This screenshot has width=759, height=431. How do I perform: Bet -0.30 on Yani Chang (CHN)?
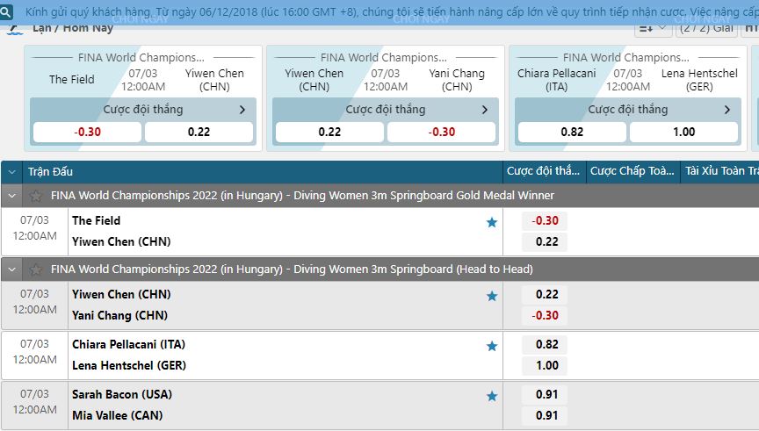click(545, 315)
